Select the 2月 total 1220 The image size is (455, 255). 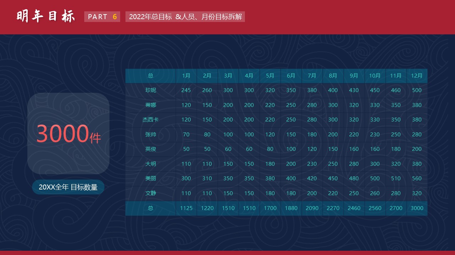coord(207,208)
